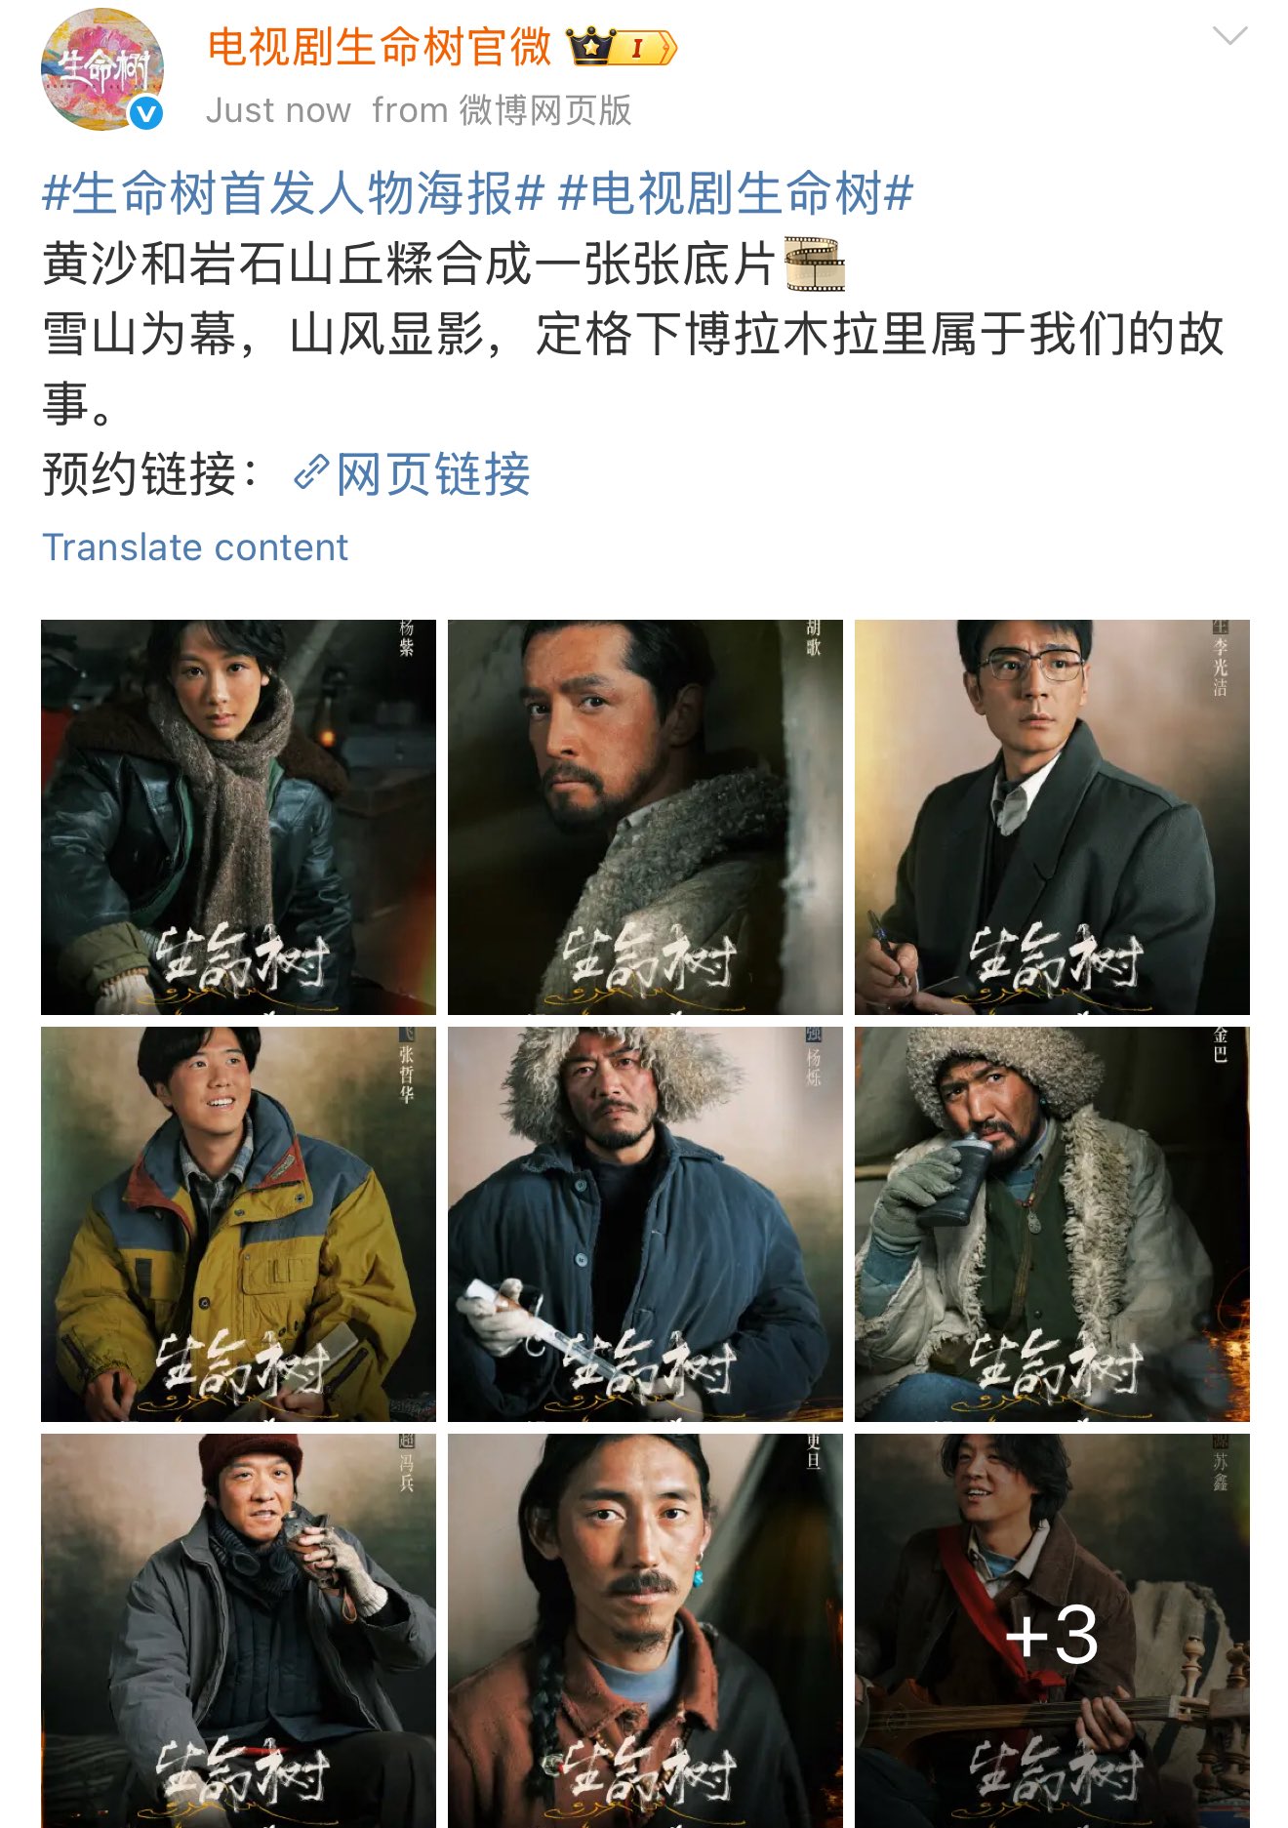1288x1828 pixels.
Task: Open the 网页链接 reservation link
Action: click(x=432, y=475)
